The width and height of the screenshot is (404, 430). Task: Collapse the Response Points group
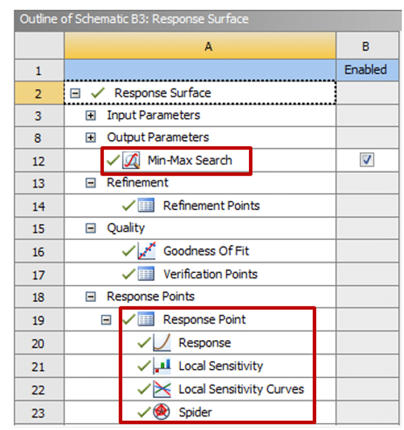(91, 297)
